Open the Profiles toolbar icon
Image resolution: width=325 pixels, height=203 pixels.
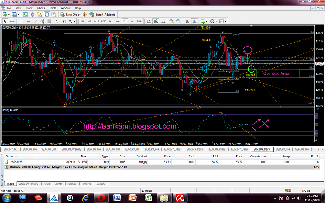point(14,15)
